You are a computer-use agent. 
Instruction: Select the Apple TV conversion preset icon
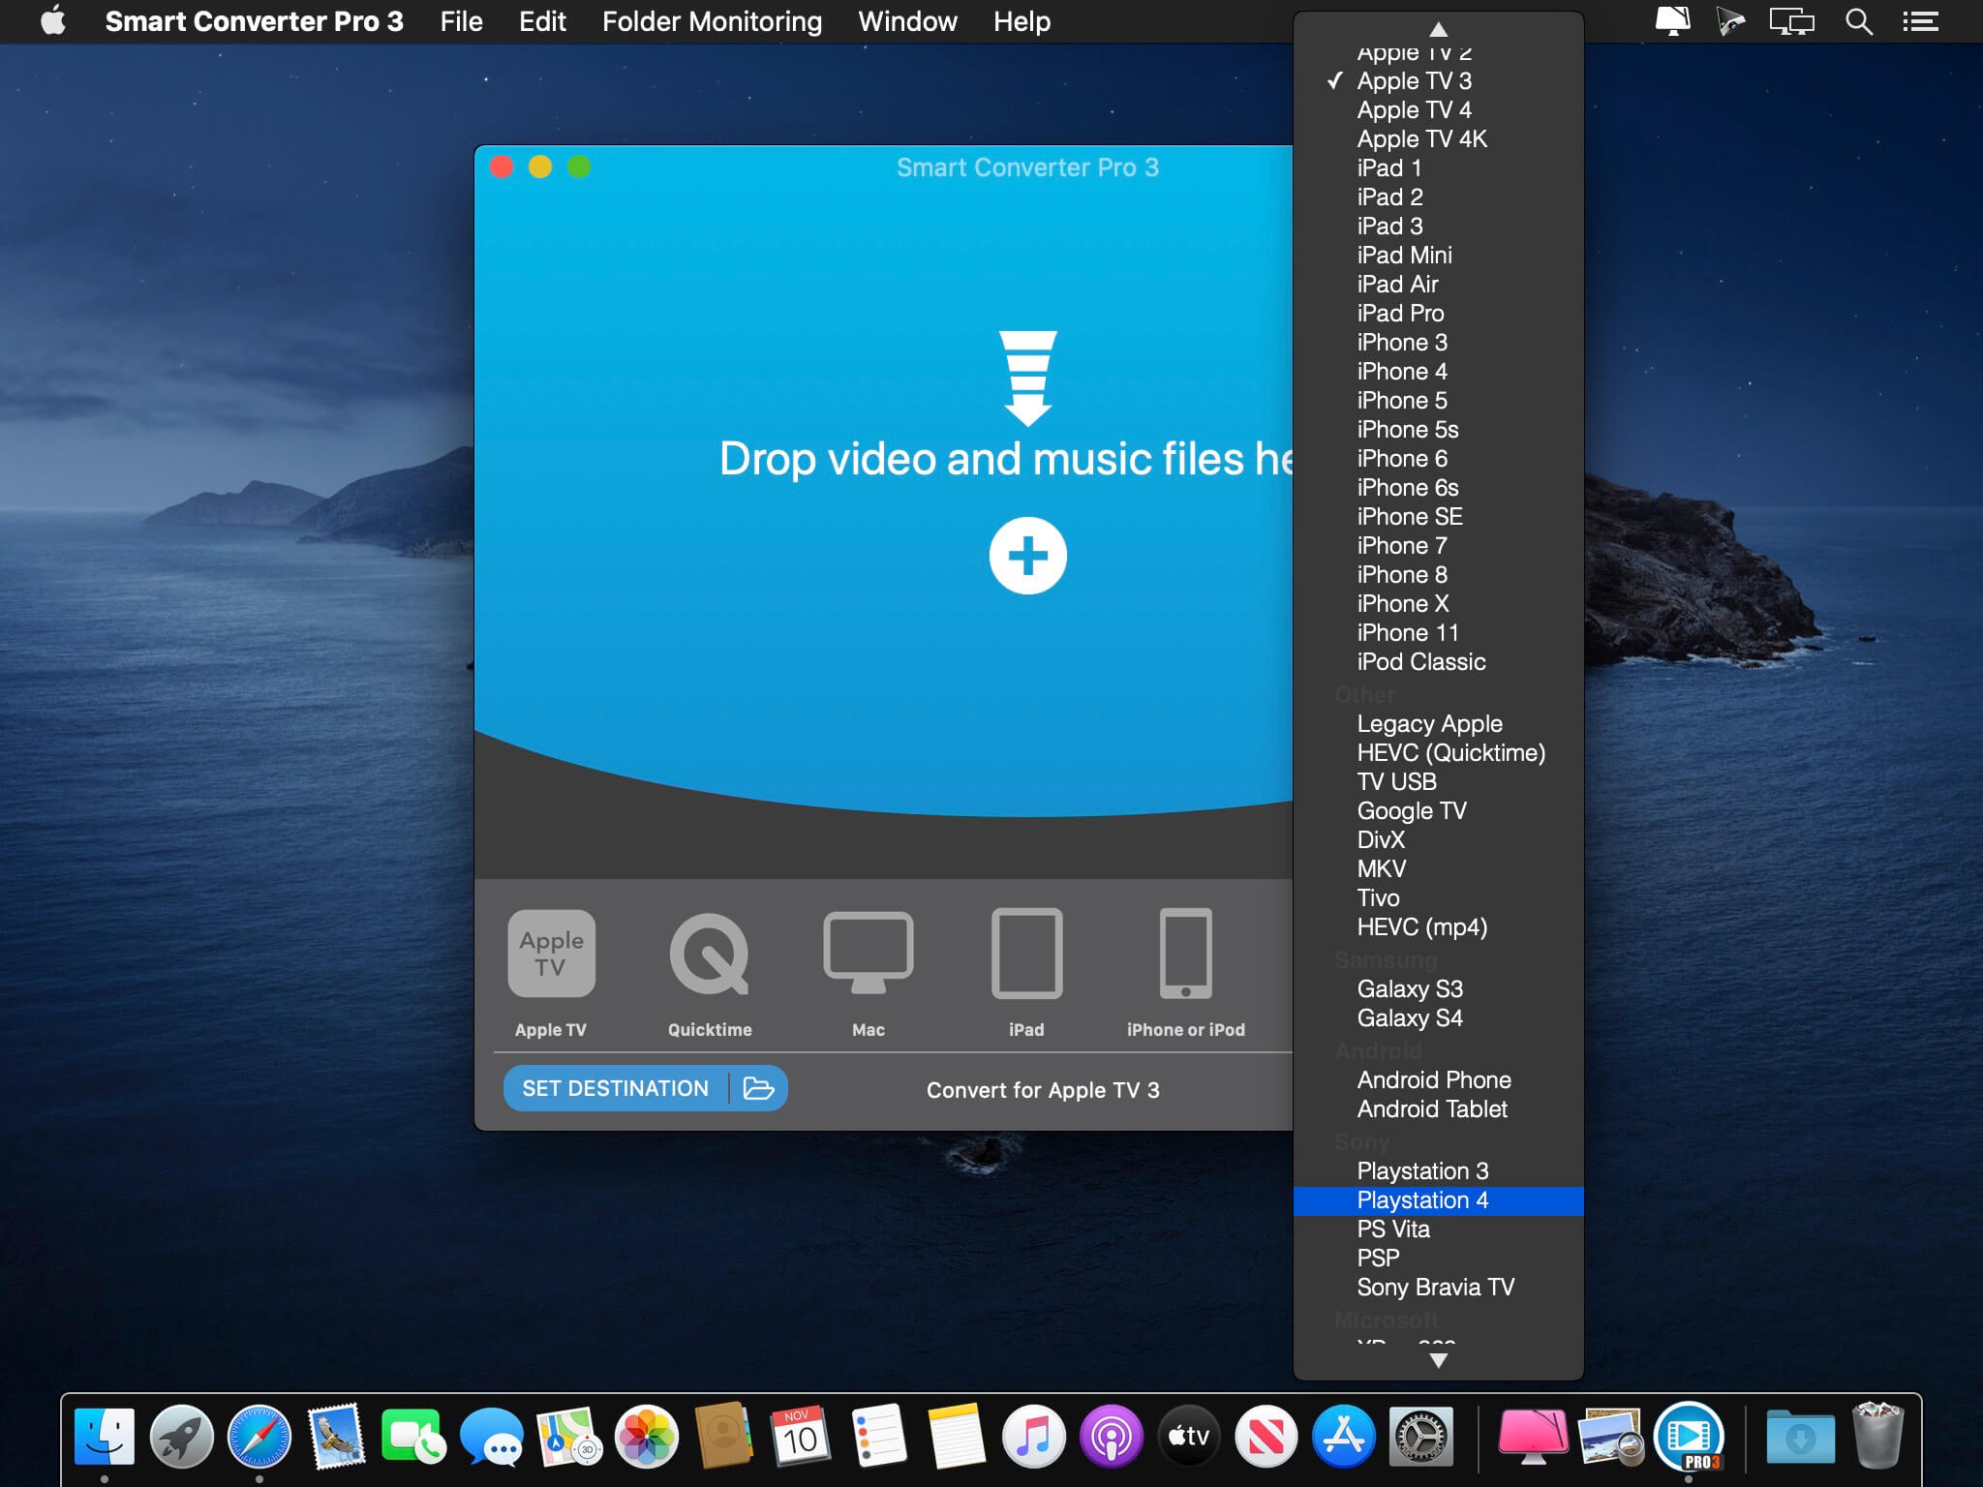tap(550, 954)
